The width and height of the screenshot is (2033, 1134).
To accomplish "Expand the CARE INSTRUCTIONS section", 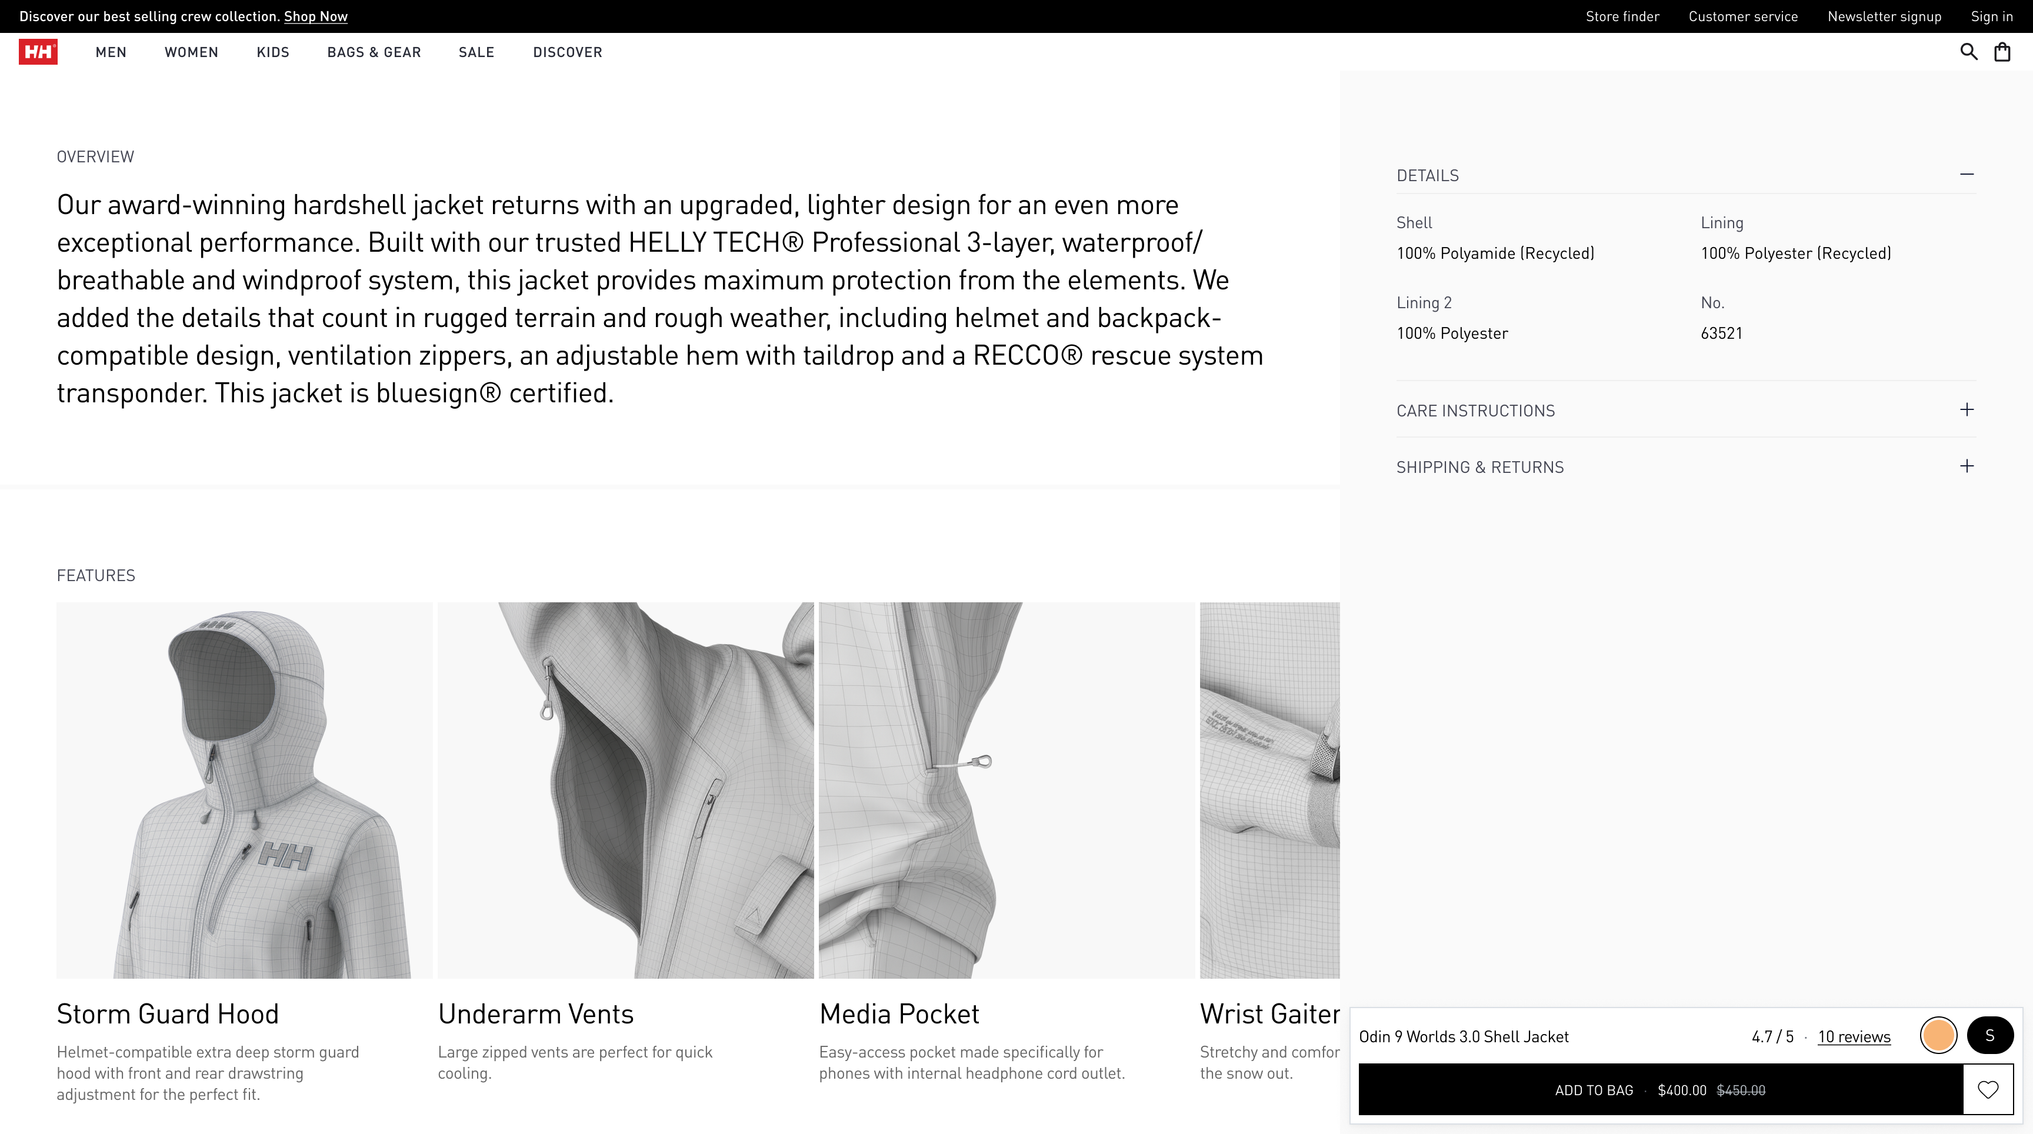I will tap(1476, 411).
